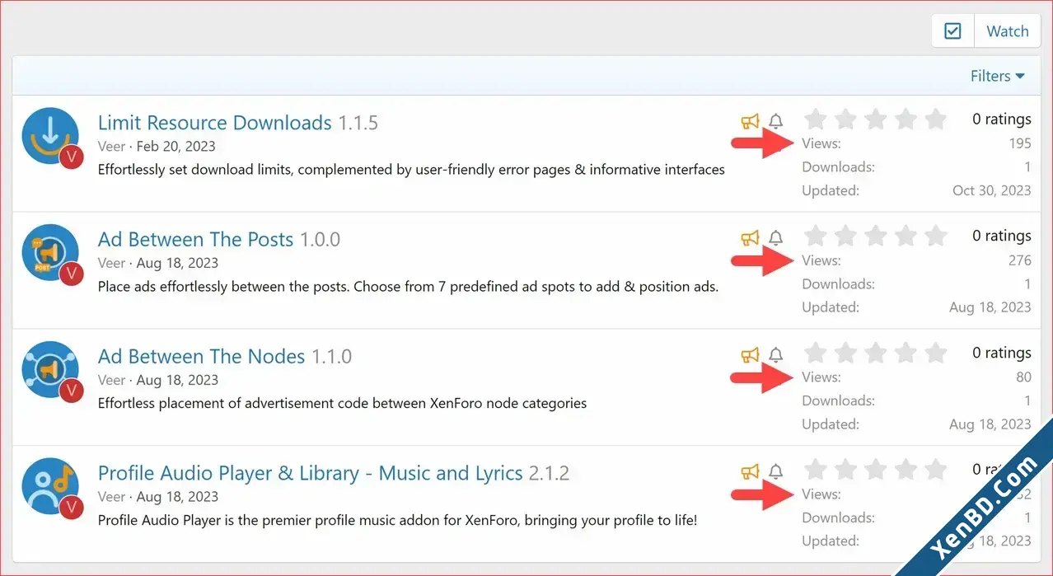Click first rating star of Profile Audio Player
The width and height of the screenshot is (1053, 576).
click(x=815, y=471)
